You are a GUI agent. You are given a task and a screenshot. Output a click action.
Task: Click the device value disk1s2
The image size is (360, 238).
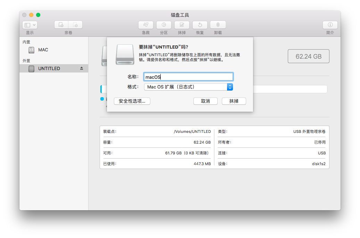click(x=319, y=164)
